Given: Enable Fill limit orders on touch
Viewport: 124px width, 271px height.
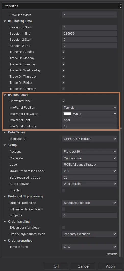Looking at the screenshot, I should click(64, 209).
